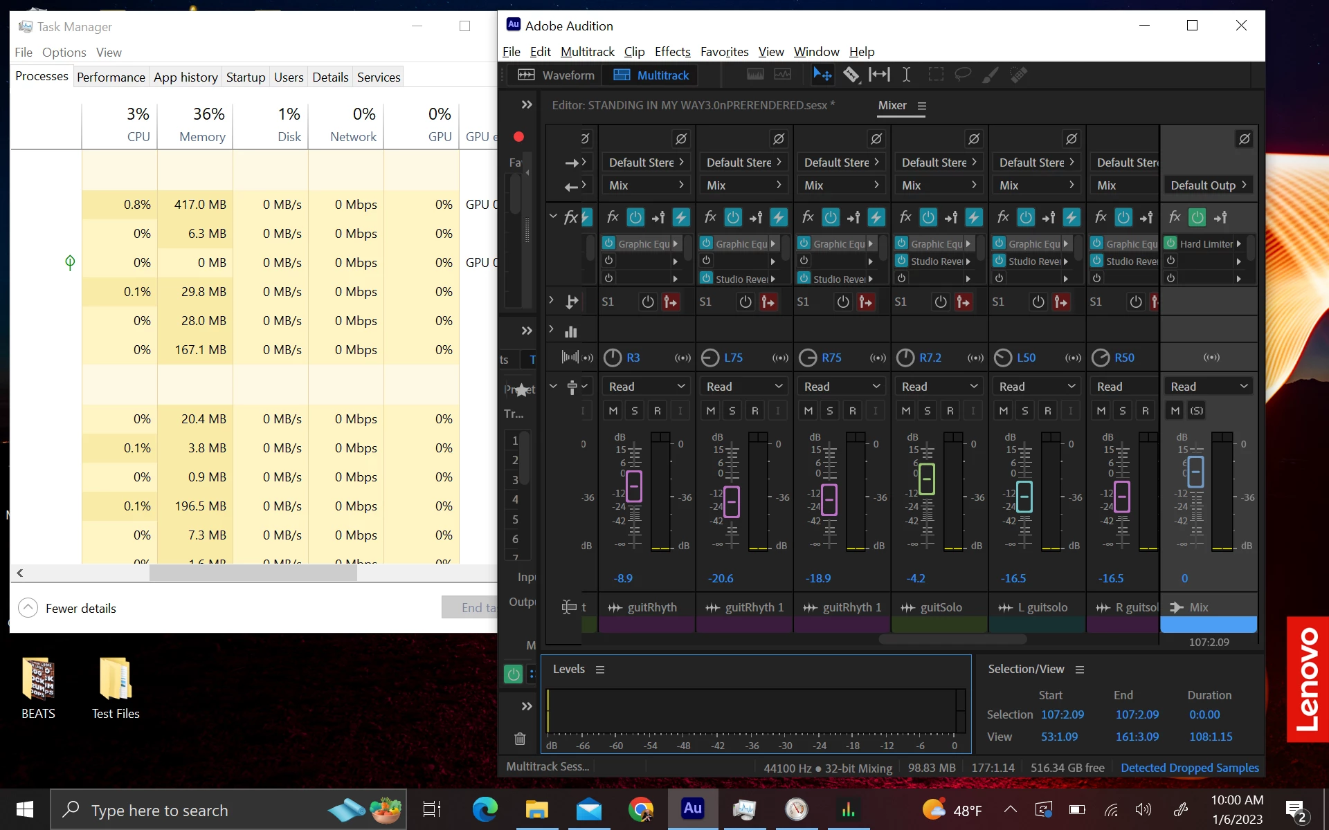Solo the guitSolo track

(x=928, y=411)
